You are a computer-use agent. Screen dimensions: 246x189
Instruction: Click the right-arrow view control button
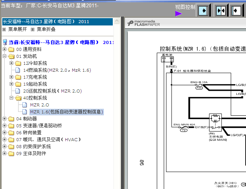203,11
